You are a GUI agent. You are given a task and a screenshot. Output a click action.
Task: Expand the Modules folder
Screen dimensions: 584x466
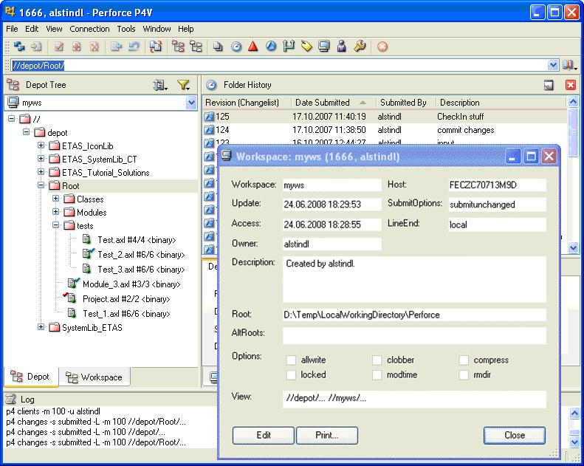[55, 211]
